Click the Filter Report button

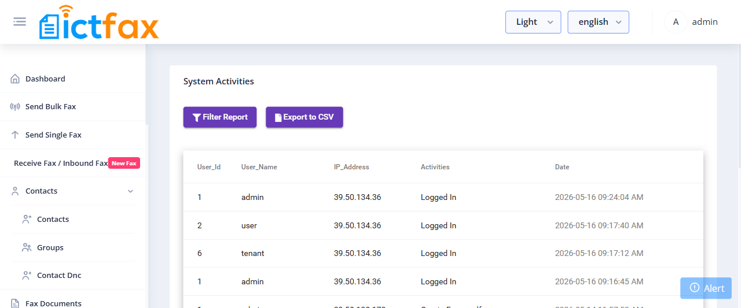coord(220,117)
